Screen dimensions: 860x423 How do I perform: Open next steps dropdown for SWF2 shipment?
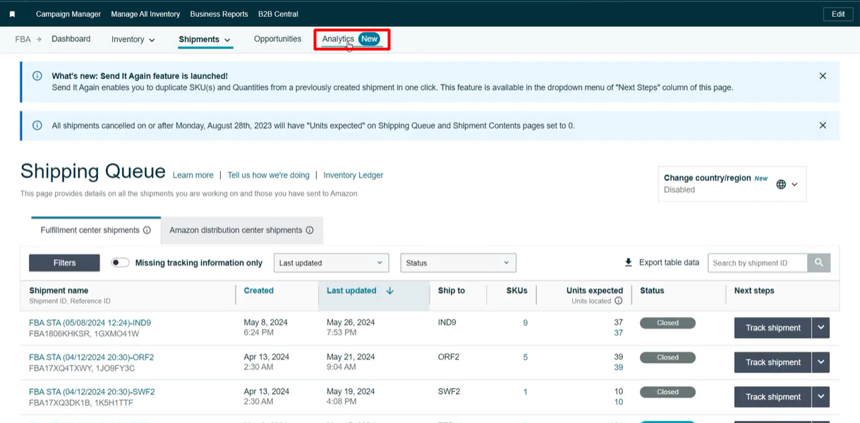click(x=820, y=397)
